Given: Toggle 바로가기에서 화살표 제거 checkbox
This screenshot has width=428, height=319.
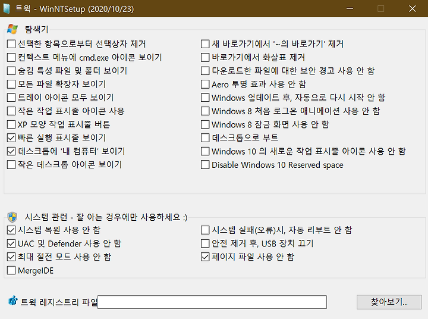Looking at the screenshot, I should click(x=205, y=57).
